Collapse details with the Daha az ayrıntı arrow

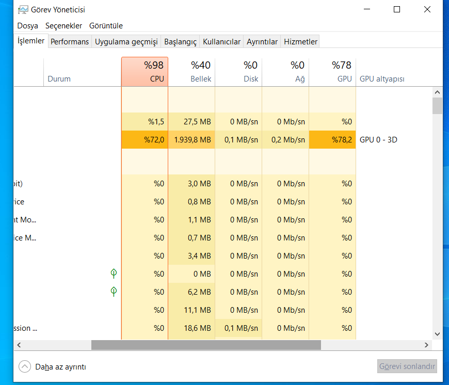25,367
